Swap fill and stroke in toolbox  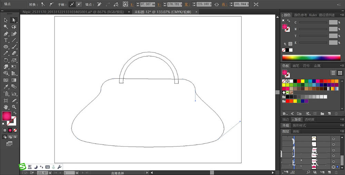point(15,113)
